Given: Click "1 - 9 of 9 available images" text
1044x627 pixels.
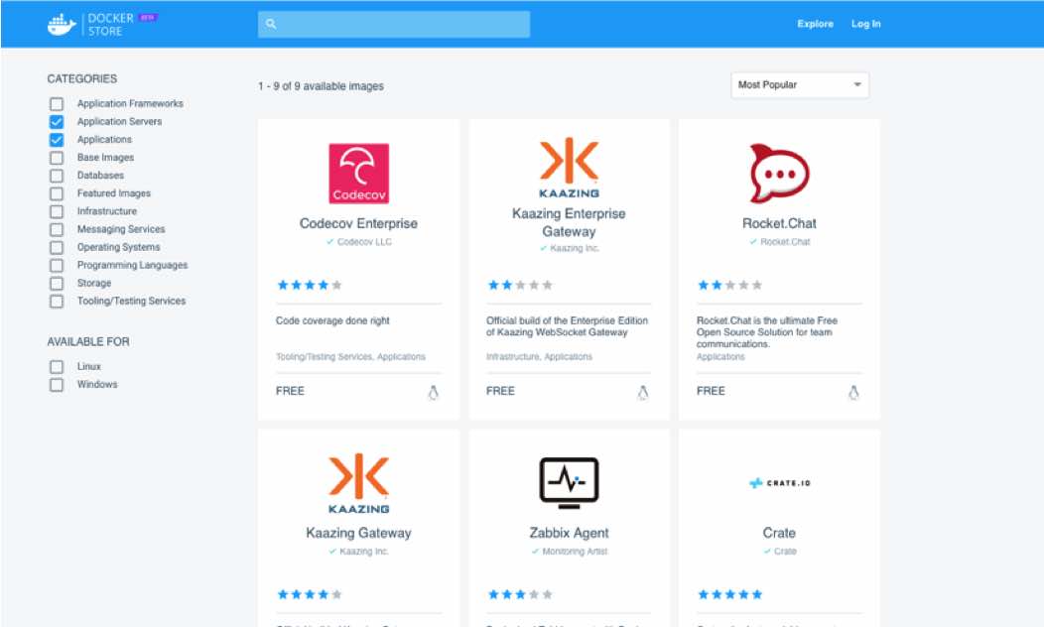Looking at the screenshot, I should pyautogui.click(x=321, y=86).
